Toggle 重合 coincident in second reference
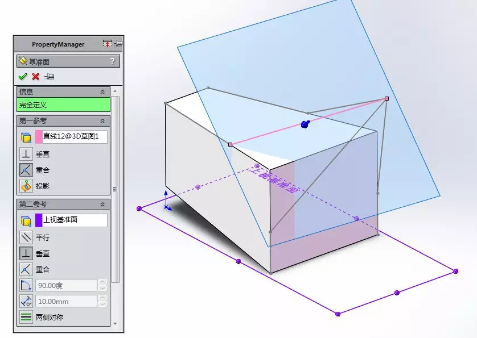Screen dimensions: 477x338 click(26, 269)
